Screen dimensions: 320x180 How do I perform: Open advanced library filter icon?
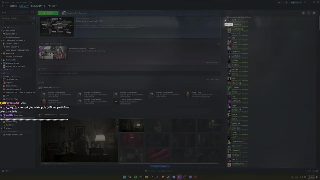coord(32,23)
